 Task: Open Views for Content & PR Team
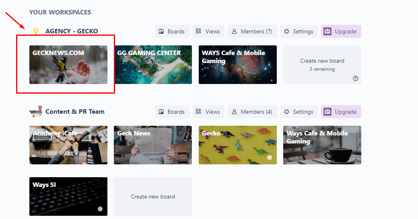208,112
